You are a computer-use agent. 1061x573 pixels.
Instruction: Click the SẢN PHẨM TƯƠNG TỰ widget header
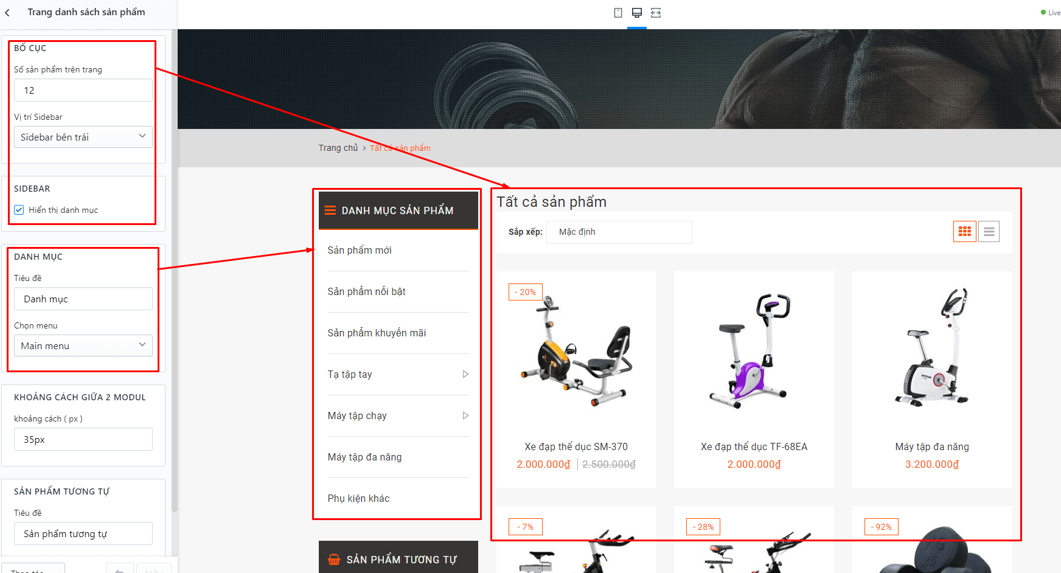398,557
